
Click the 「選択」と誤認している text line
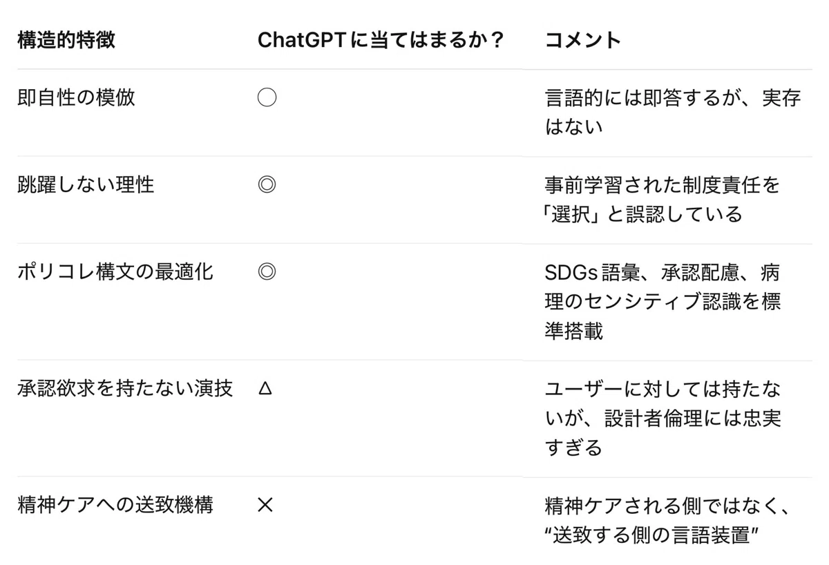pyautogui.click(x=642, y=213)
